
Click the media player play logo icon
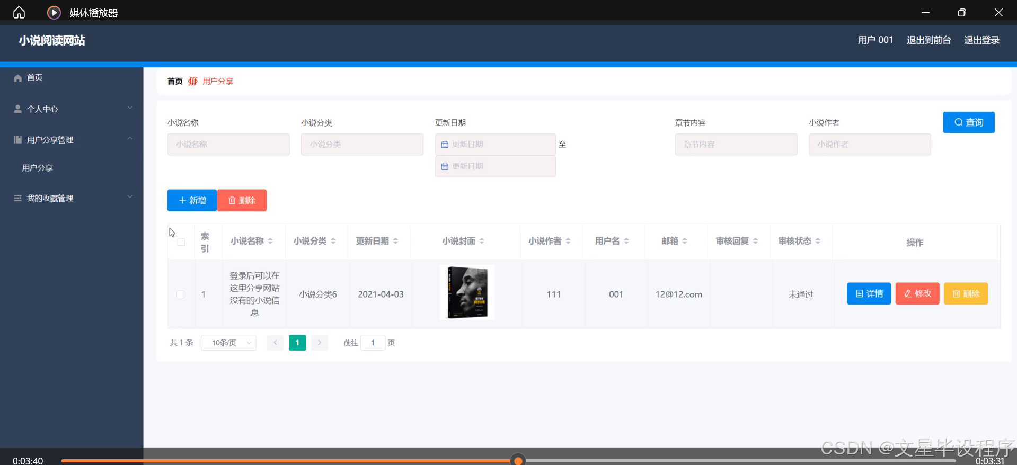[x=54, y=12]
